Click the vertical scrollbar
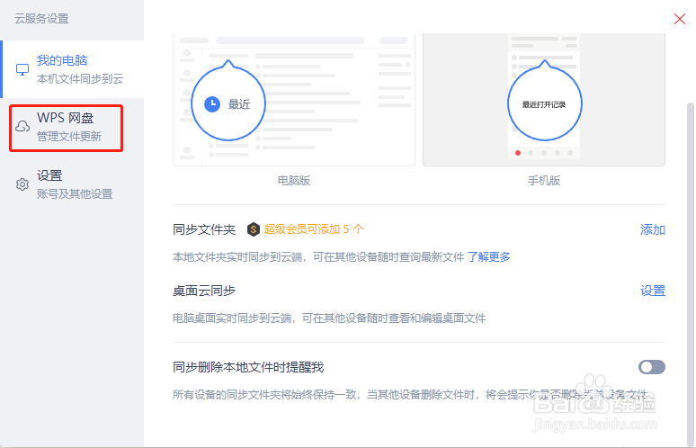The width and height of the screenshot is (696, 448). (691, 273)
